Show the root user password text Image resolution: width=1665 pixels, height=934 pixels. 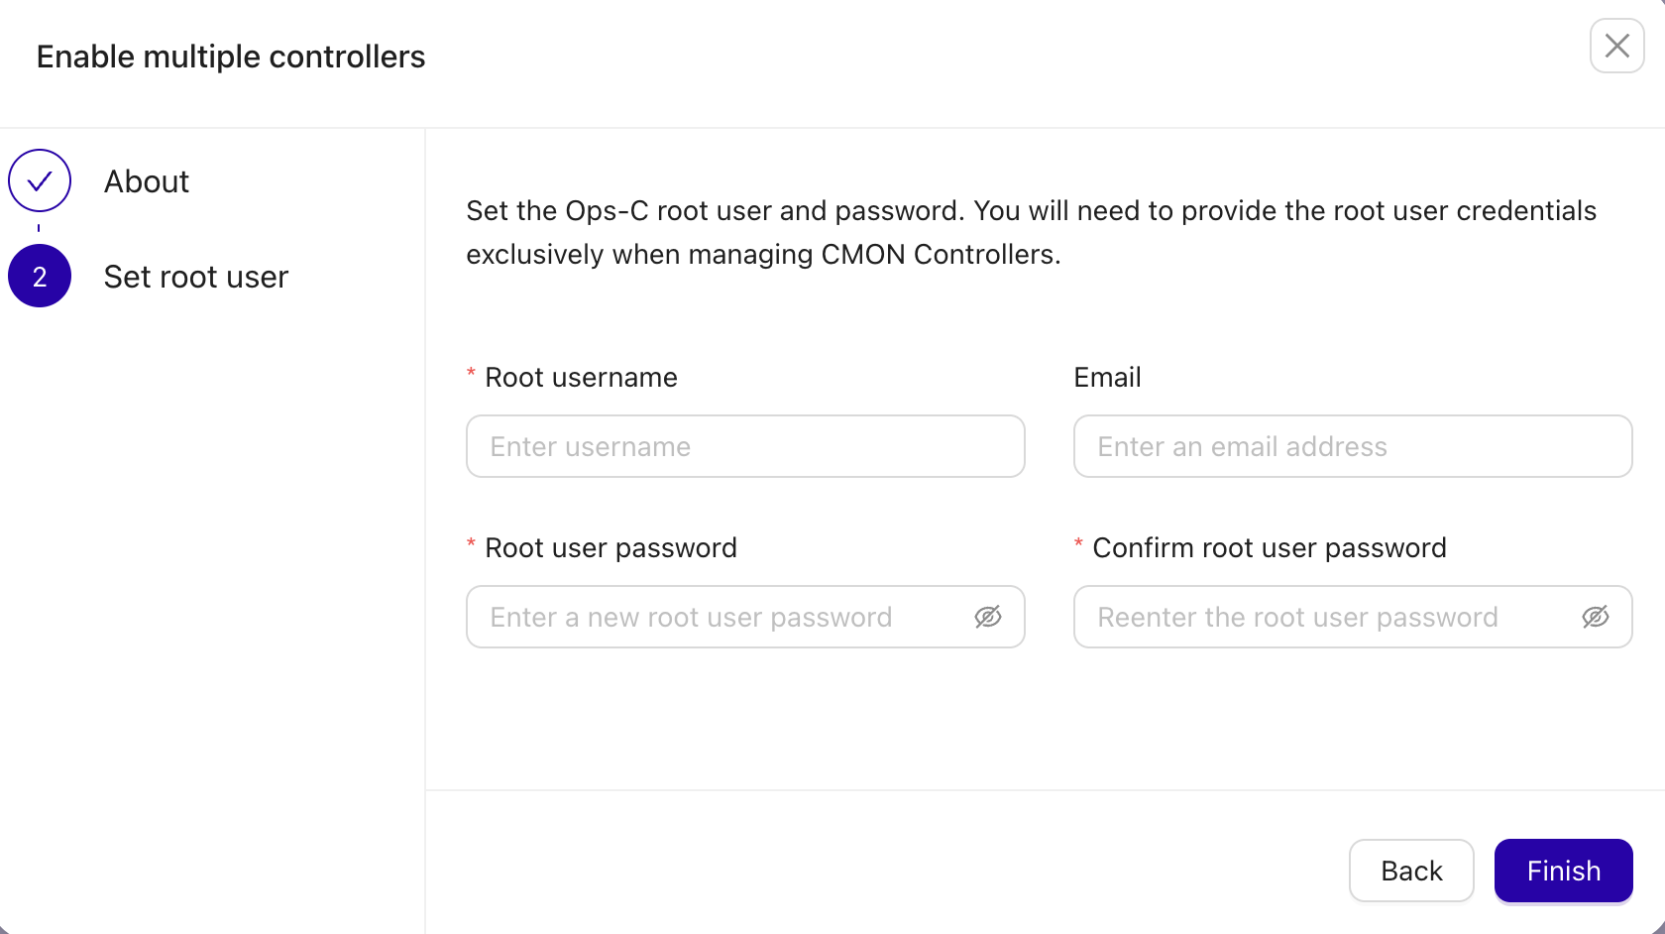tap(987, 617)
